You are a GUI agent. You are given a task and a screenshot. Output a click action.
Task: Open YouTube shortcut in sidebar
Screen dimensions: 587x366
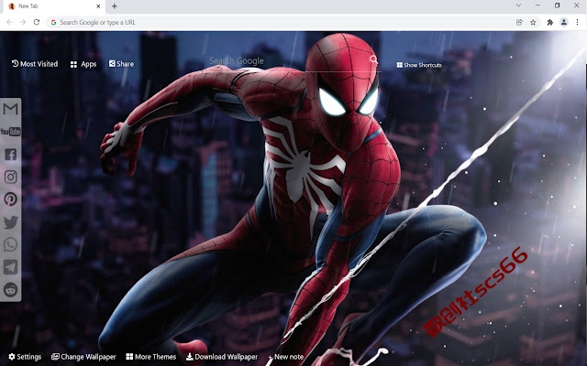point(10,132)
